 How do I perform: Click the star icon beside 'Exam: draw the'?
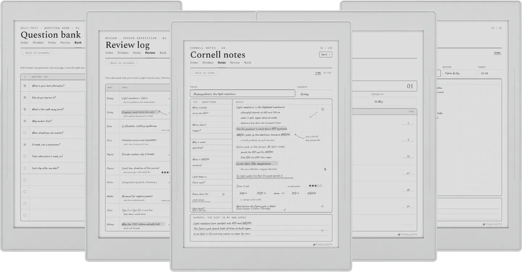click(223, 194)
